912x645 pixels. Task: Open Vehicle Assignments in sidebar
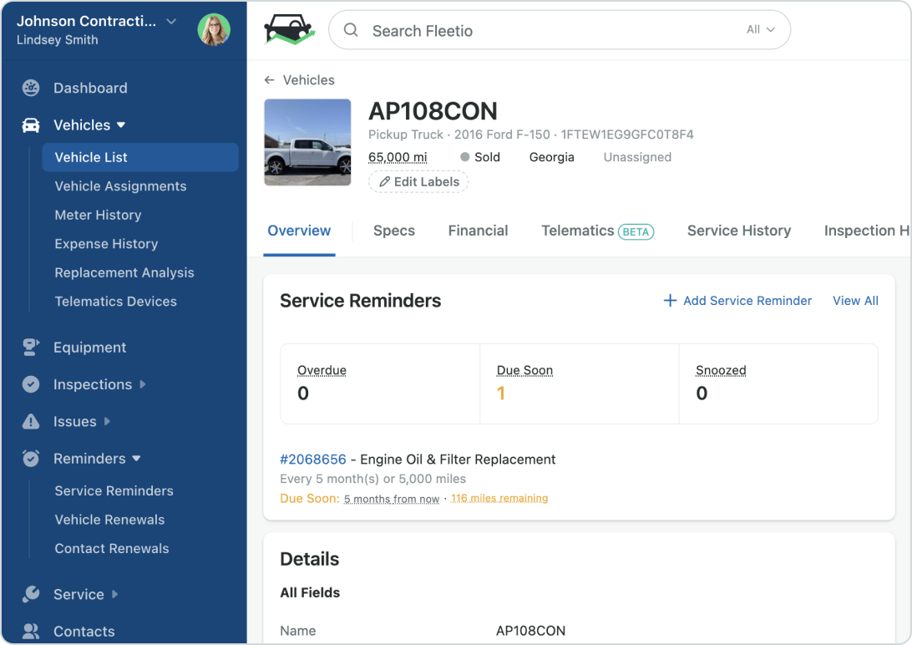click(120, 186)
